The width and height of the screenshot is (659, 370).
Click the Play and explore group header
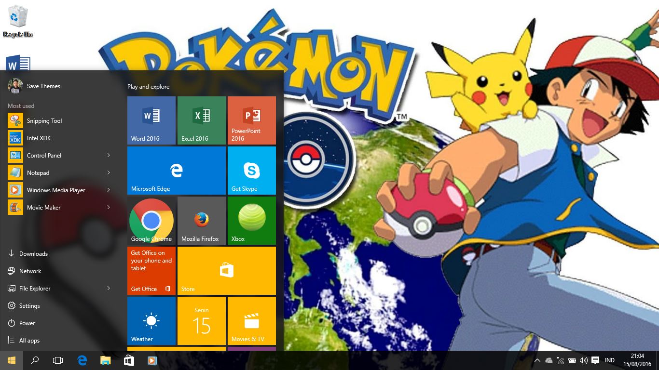pyautogui.click(x=149, y=87)
